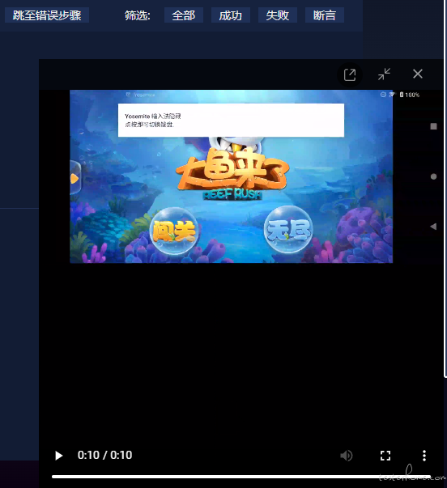Select the 无尽 bubble in game
447x488 pixels.
click(x=288, y=230)
